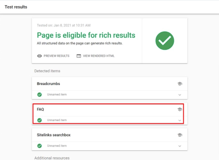219x160 pixels.
Task: Expand the FAQ unnamed item chevron
Action: 180,120
